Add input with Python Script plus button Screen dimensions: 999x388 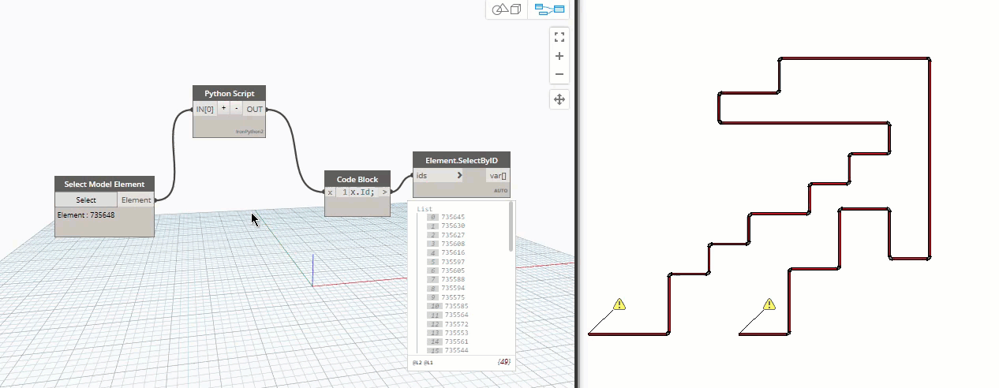pos(223,109)
